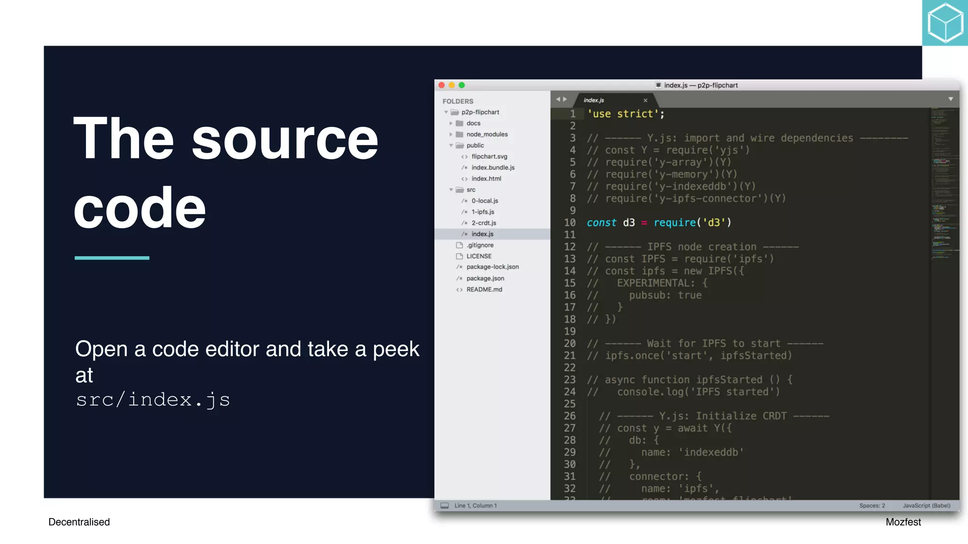Click the LICENSE file icon
Image resolution: width=968 pixels, height=544 pixels.
tap(459, 256)
